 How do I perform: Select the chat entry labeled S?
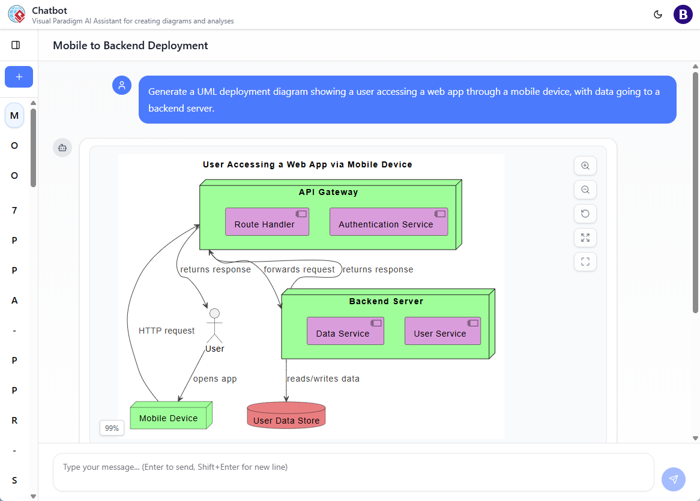tap(14, 480)
